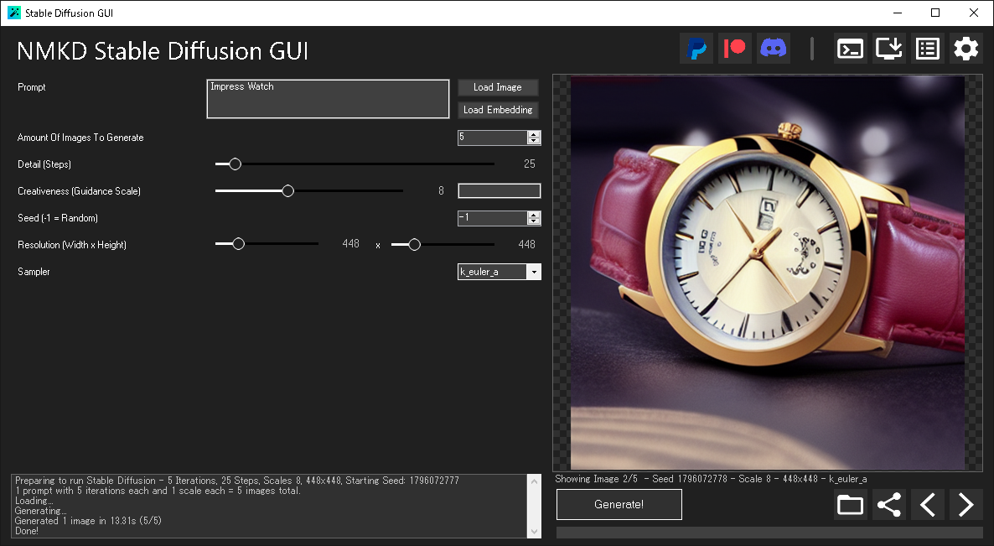Open the PayPal donation link
The width and height of the screenshot is (994, 546).
(696, 48)
